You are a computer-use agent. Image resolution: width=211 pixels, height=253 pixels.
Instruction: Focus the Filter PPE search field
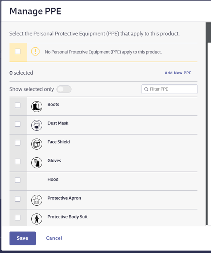point(170,89)
